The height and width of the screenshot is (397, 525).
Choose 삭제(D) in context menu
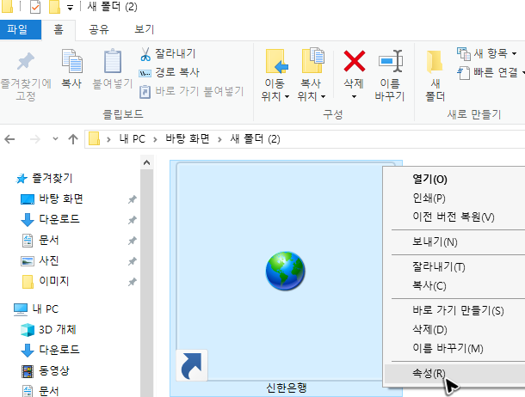point(429,329)
